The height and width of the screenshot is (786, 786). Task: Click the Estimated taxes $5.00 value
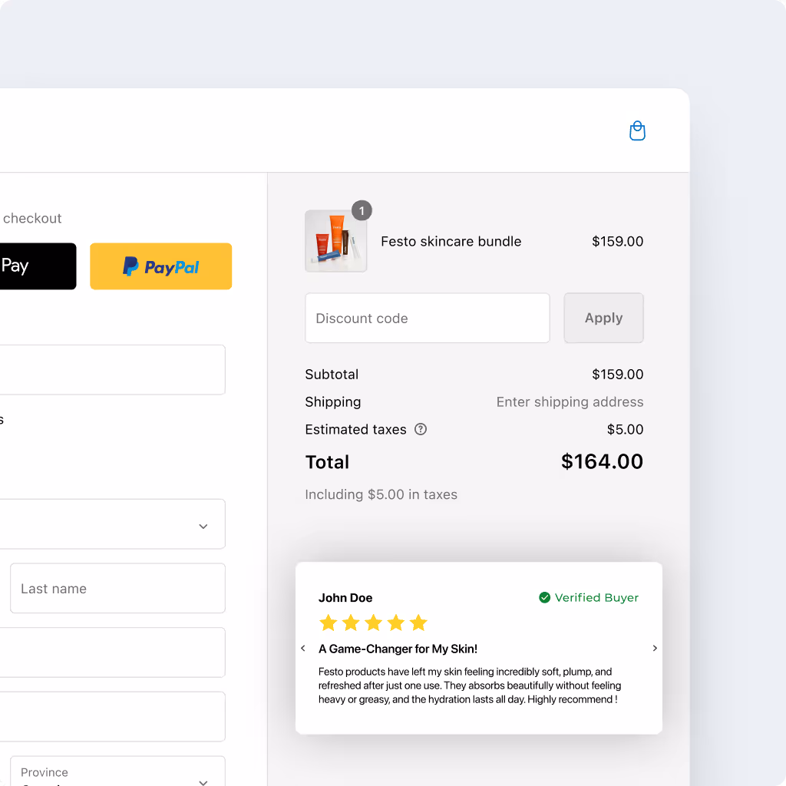pos(625,430)
